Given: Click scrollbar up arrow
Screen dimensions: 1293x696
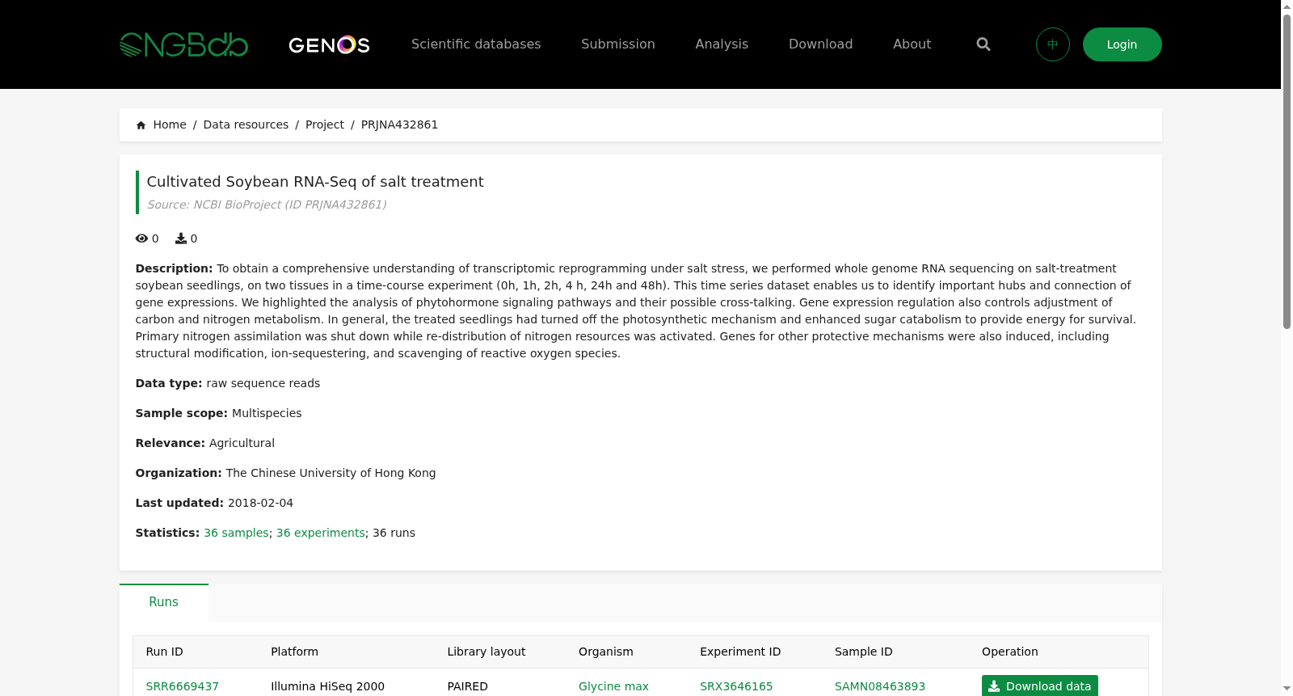Looking at the screenshot, I should 1287,6.
